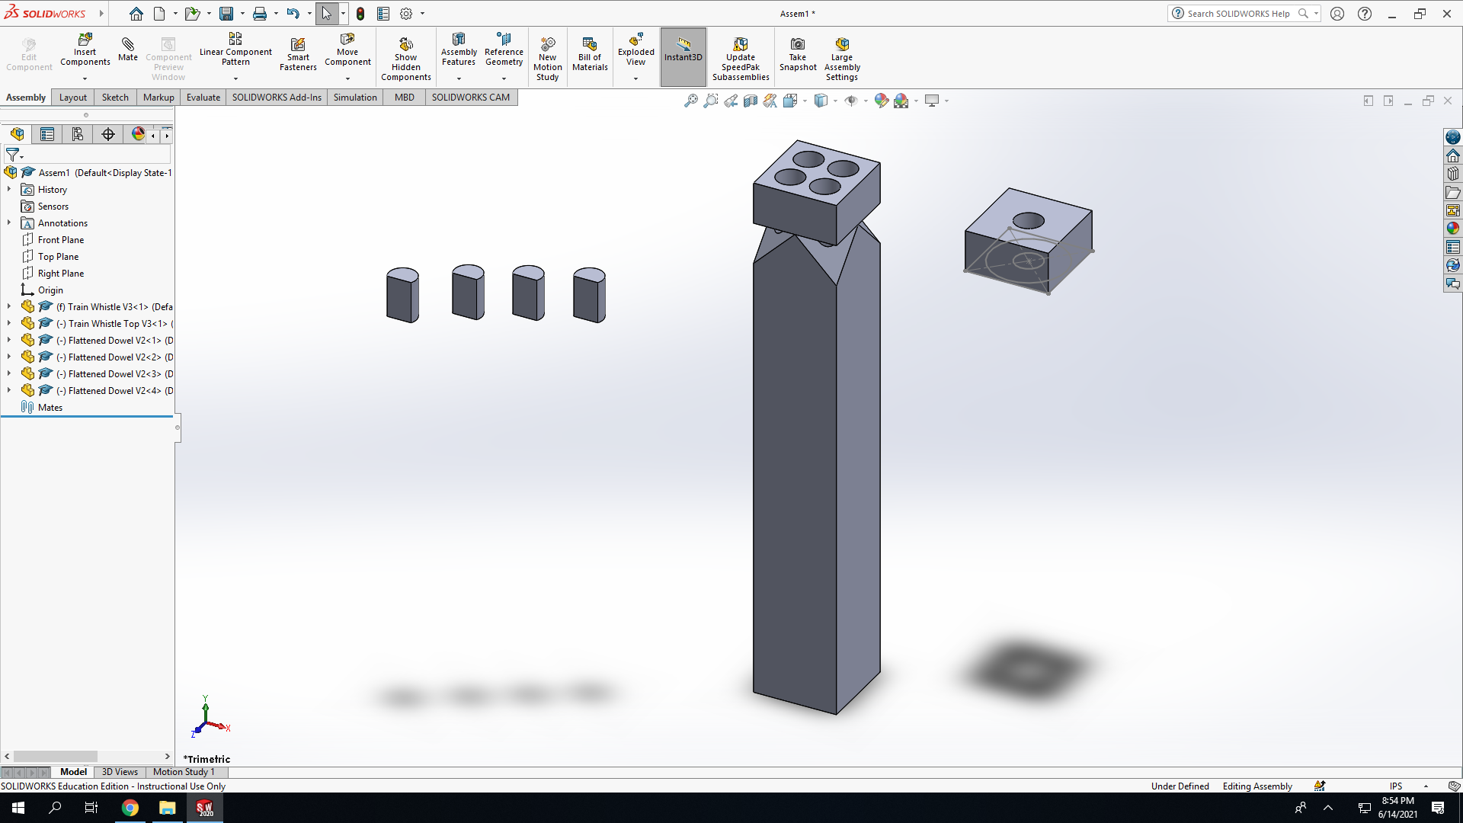Click the filter icon in feature tree
This screenshot has width=1463, height=823.
(x=12, y=155)
